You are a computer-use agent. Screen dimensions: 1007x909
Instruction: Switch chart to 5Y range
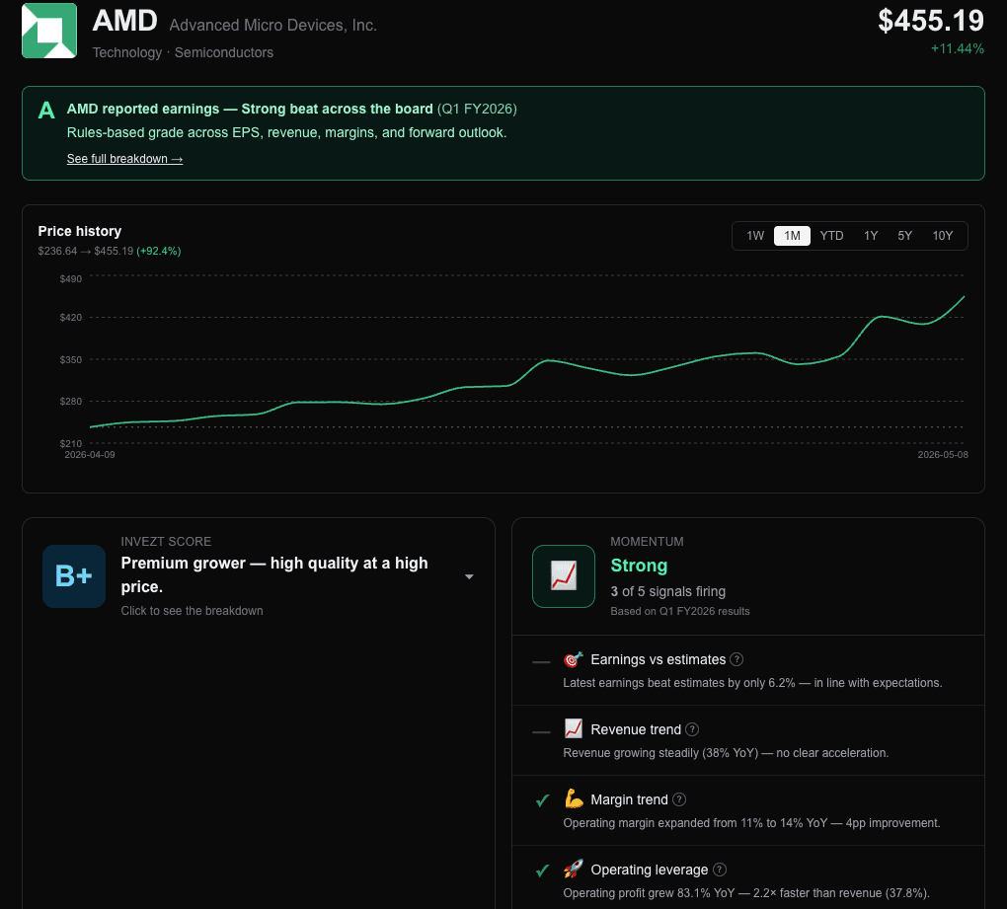904,236
